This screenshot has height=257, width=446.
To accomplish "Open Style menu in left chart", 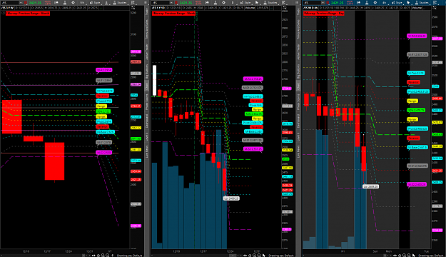I will pyautogui.click(x=96, y=3).
